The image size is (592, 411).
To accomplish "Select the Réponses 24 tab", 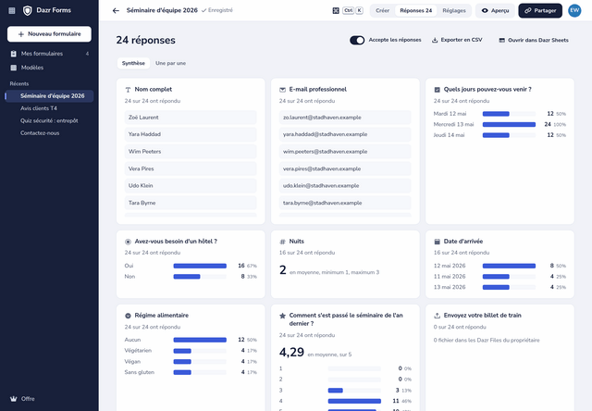I will [x=415, y=10].
